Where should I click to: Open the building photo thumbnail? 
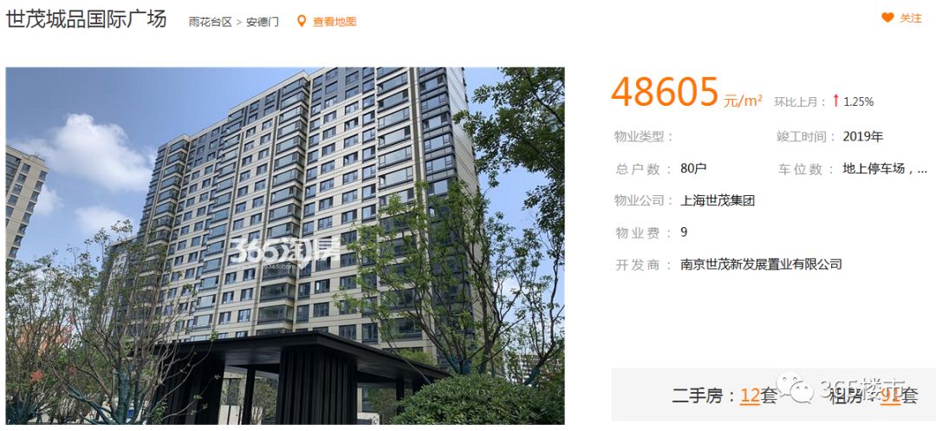(285, 246)
